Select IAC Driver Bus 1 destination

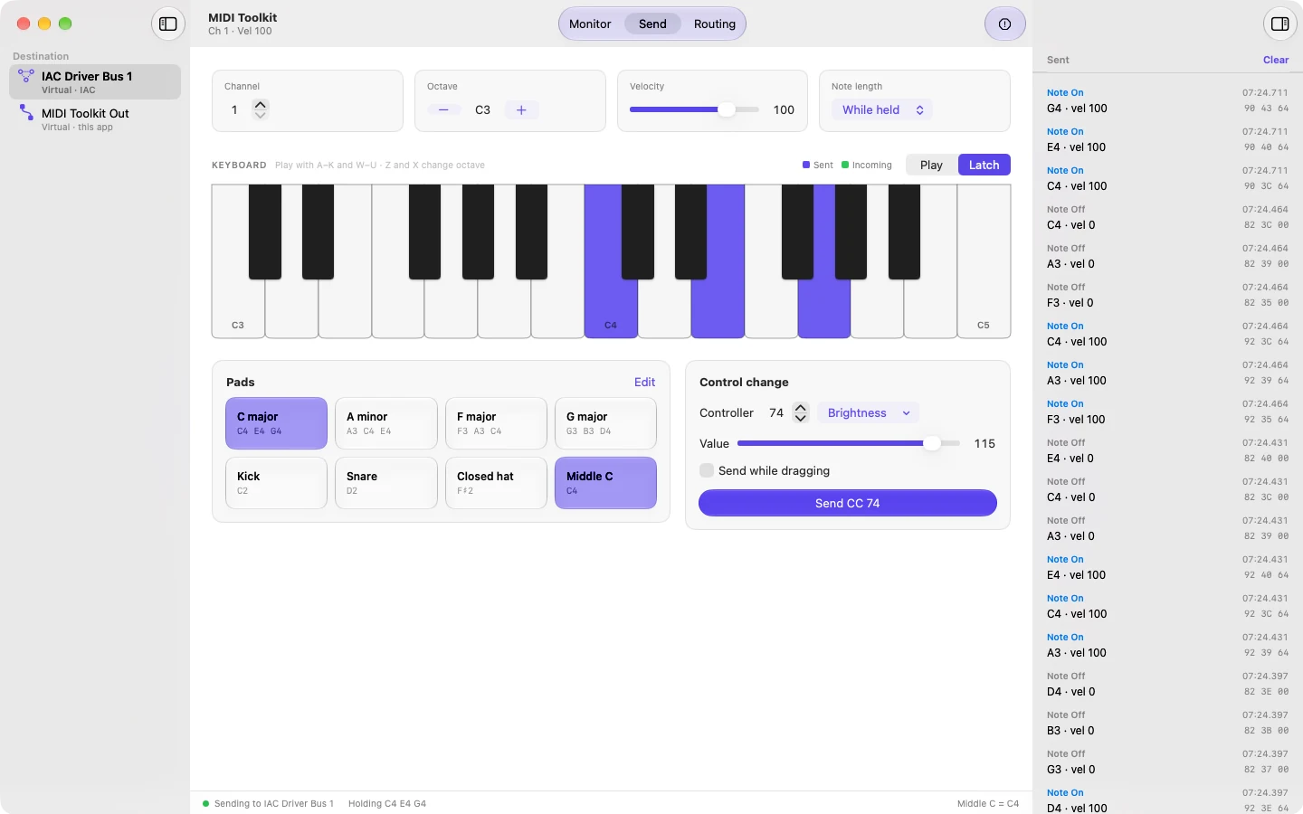click(95, 82)
